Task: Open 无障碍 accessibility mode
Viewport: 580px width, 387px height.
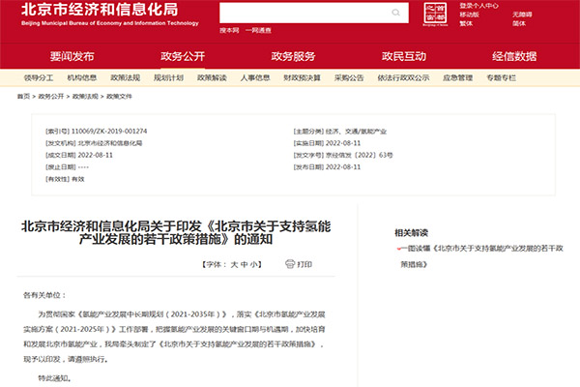Action: pos(522,15)
